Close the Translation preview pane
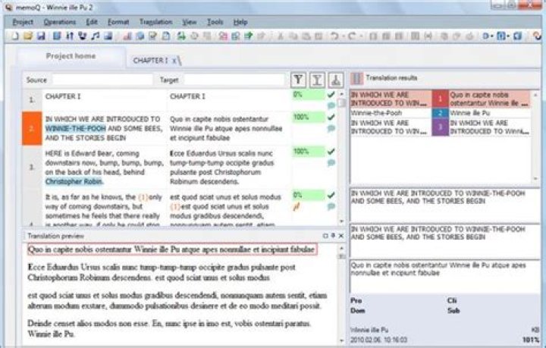Screen dimensions: 546x348 tap(341, 236)
